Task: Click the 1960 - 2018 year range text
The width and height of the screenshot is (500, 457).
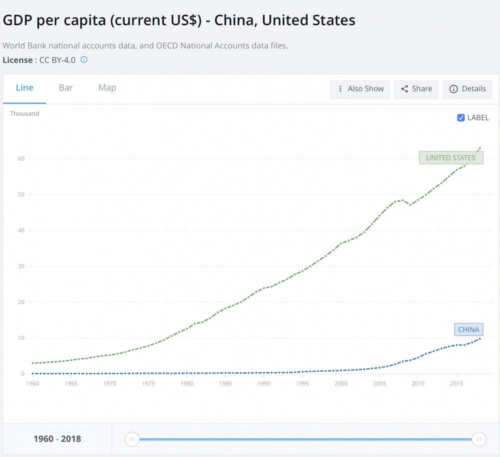Action: (x=57, y=439)
